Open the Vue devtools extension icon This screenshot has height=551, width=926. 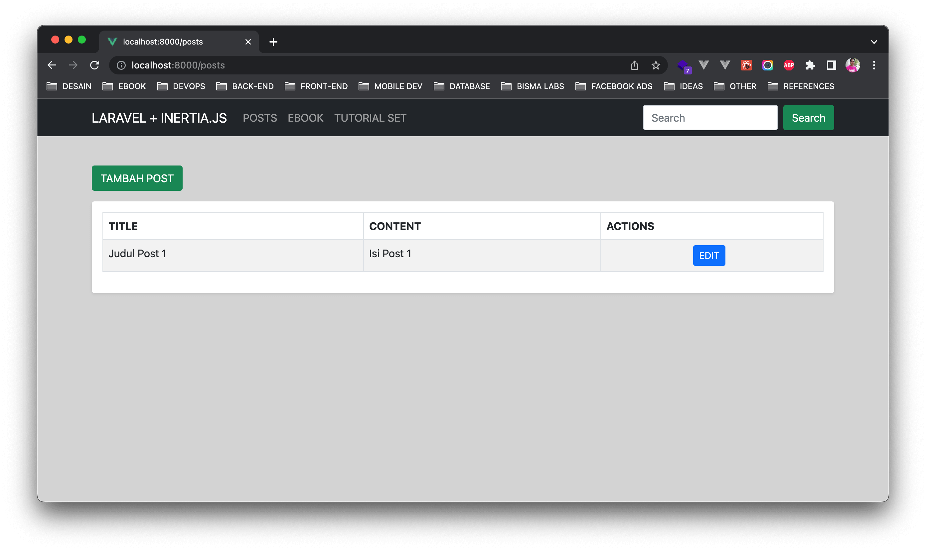coord(703,65)
